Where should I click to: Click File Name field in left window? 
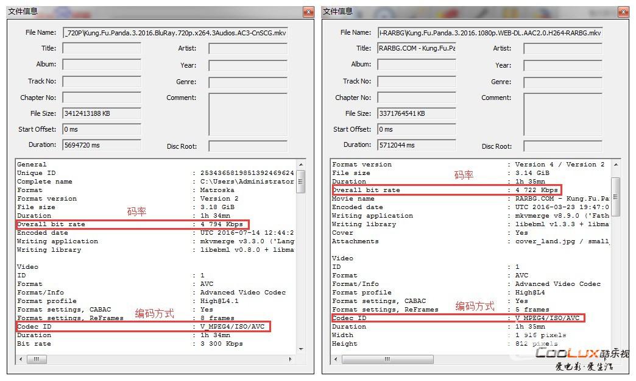175,33
